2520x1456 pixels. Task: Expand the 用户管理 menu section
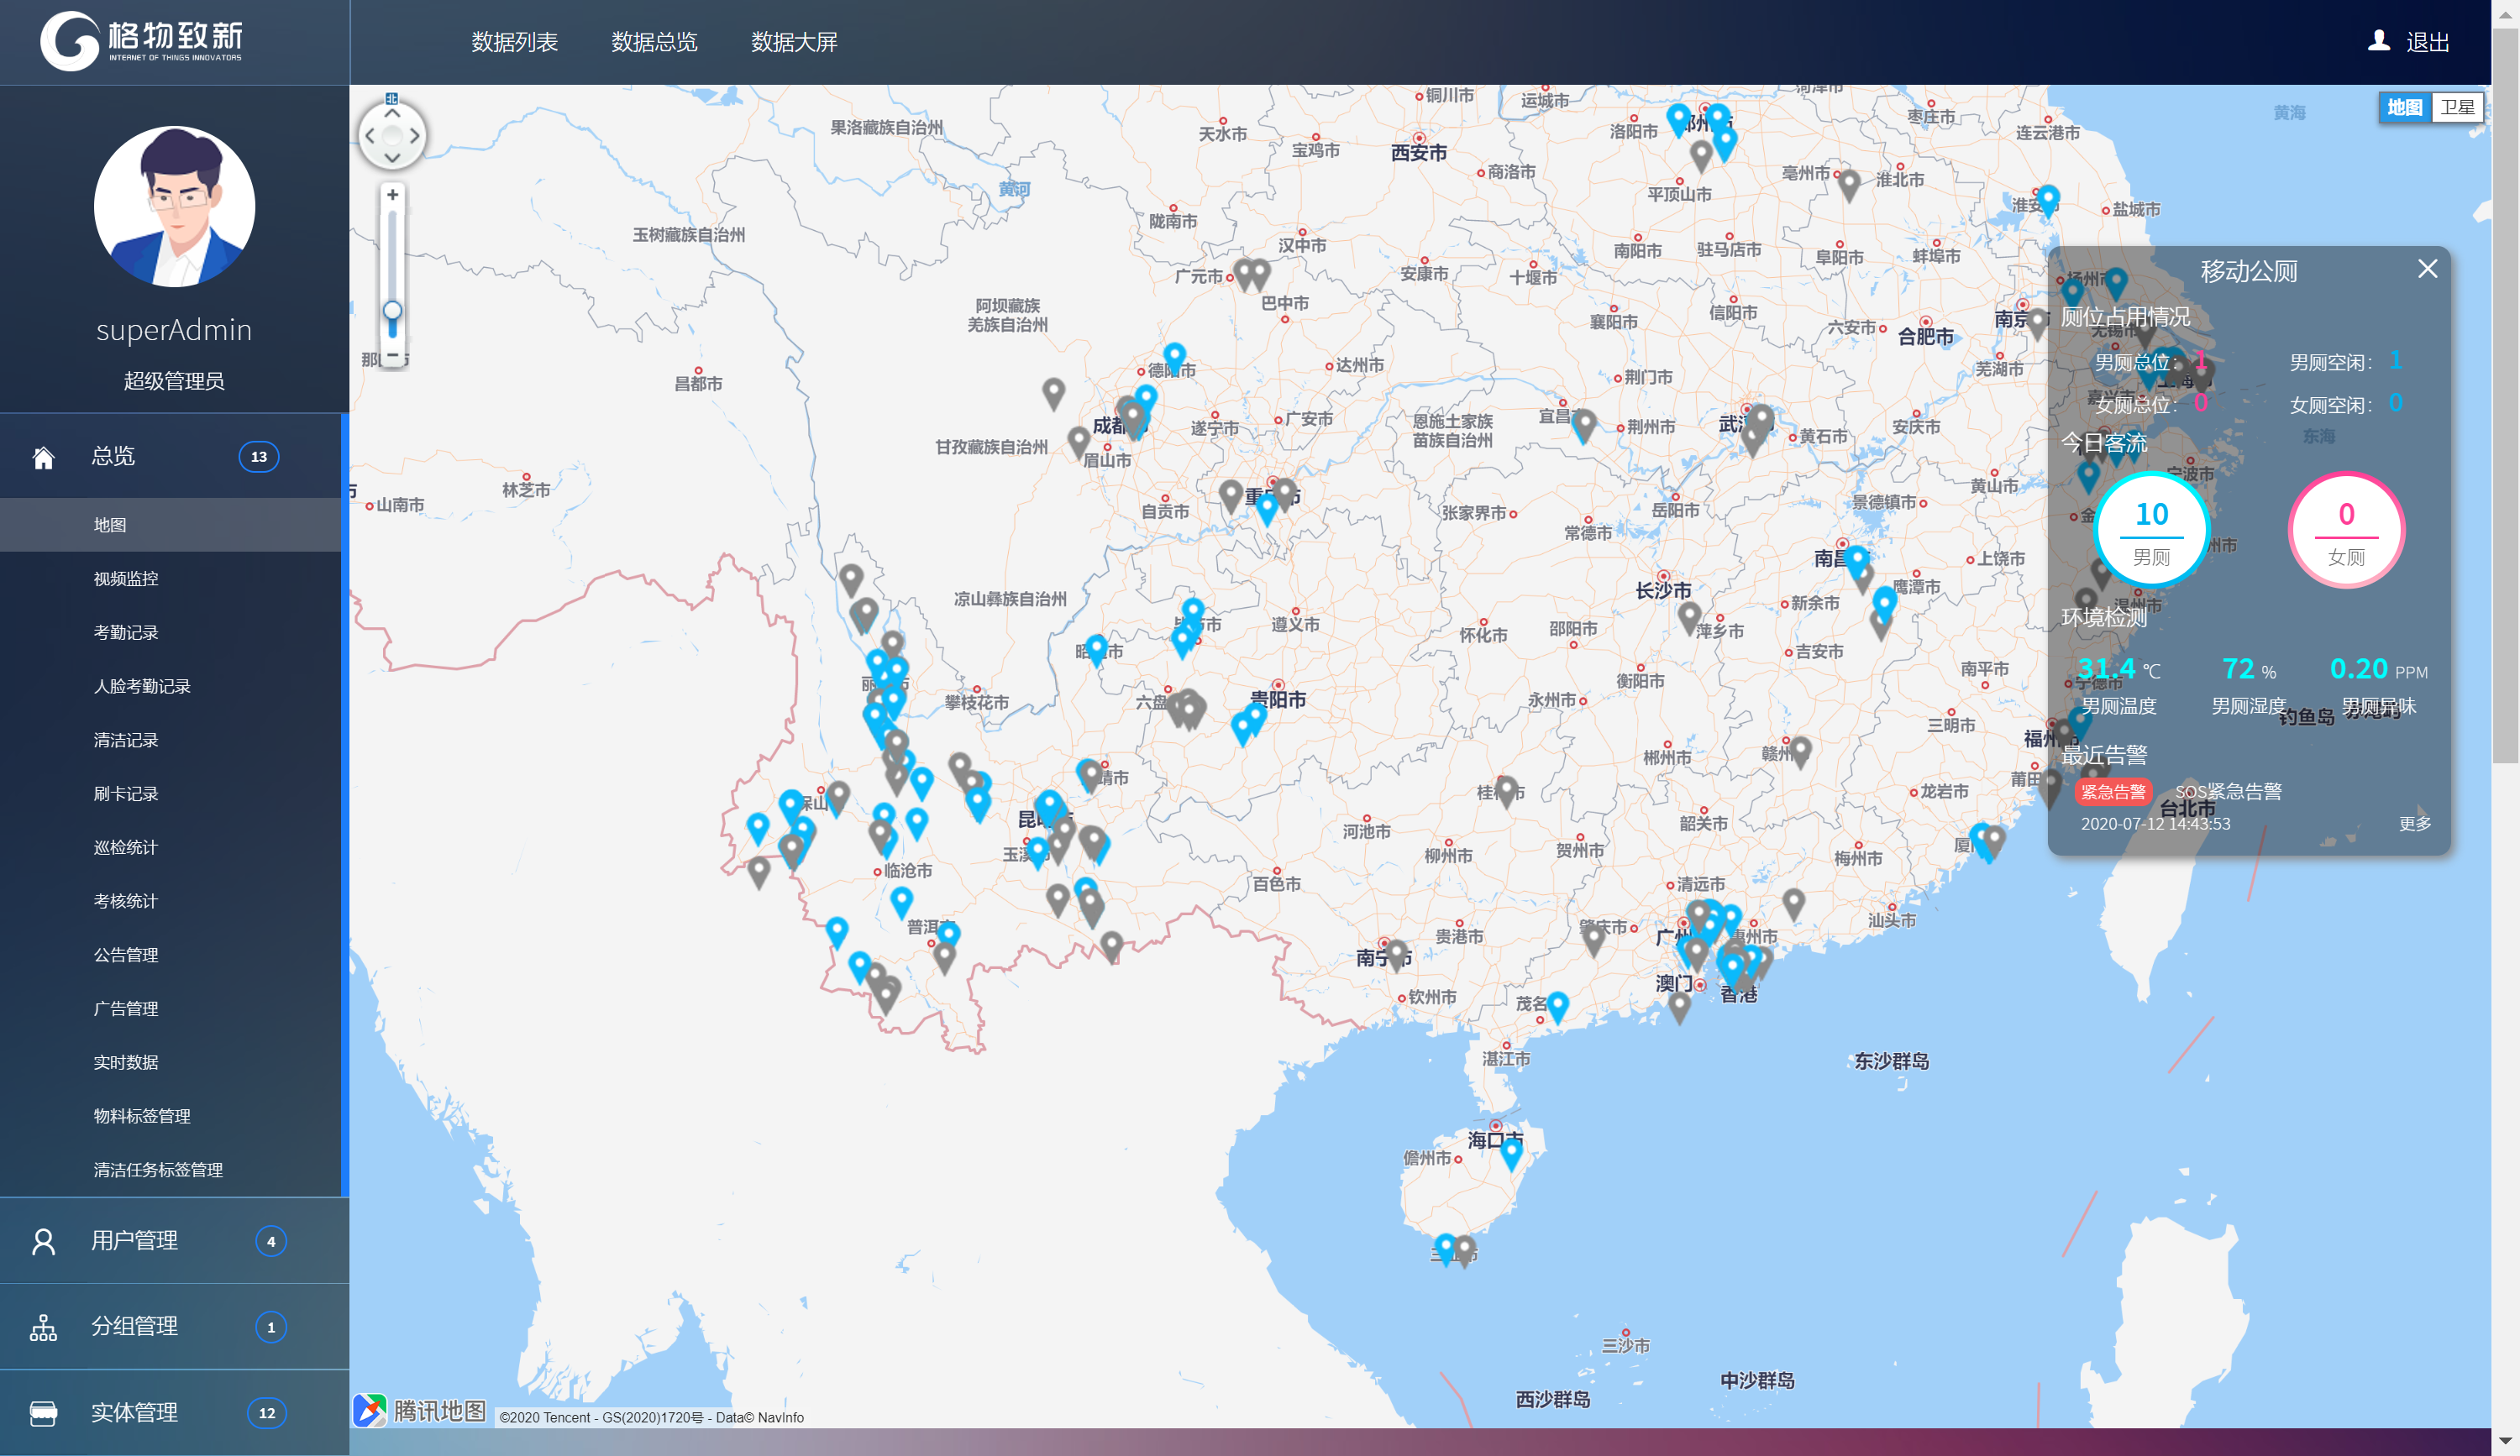(x=135, y=1241)
